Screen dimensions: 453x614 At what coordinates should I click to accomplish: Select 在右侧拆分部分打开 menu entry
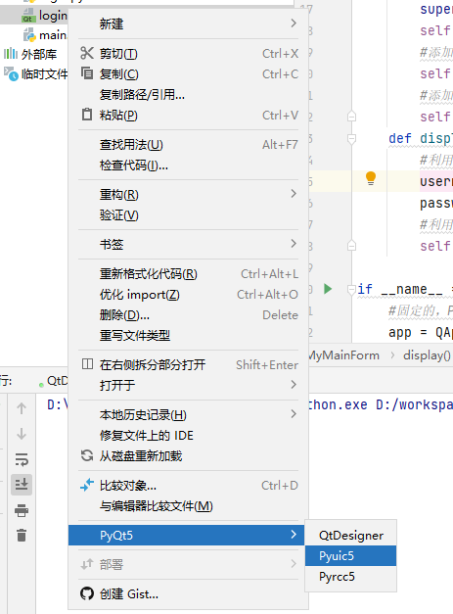[189, 364]
